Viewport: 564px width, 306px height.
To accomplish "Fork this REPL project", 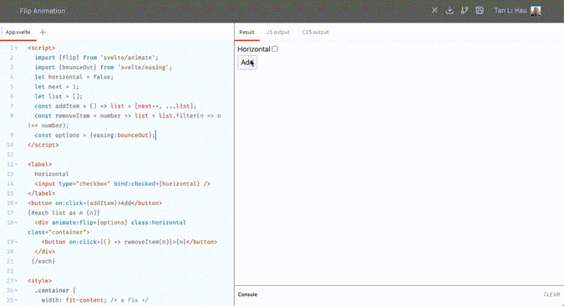I will click(x=465, y=10).
